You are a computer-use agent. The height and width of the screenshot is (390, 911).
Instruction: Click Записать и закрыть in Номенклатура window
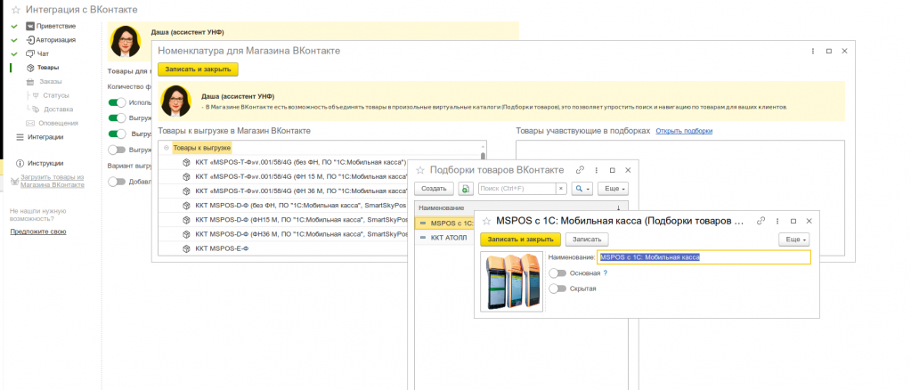coord(198,69)
